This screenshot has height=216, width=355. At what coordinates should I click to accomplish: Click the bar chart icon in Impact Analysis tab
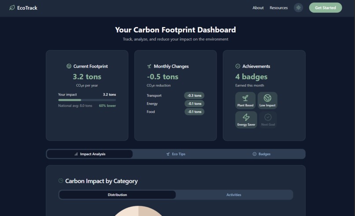click(76, 154)
